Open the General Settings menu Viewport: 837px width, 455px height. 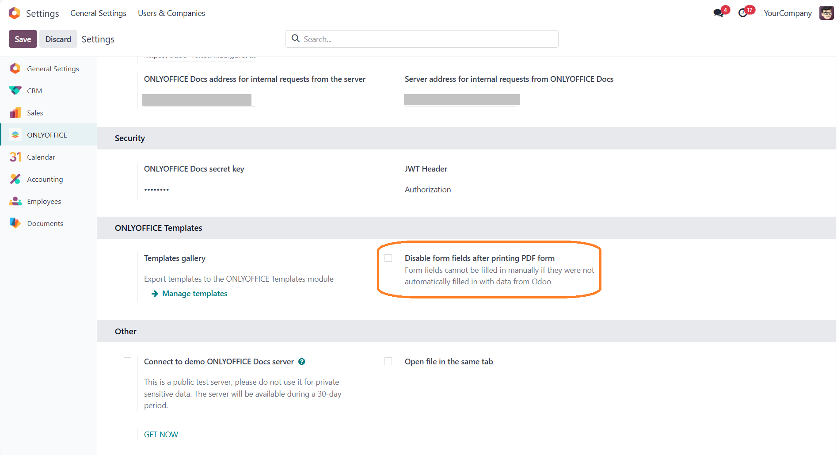[x=98, y=13]
